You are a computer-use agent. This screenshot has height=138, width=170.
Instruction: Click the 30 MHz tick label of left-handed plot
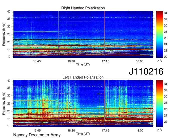click(9, 95)
